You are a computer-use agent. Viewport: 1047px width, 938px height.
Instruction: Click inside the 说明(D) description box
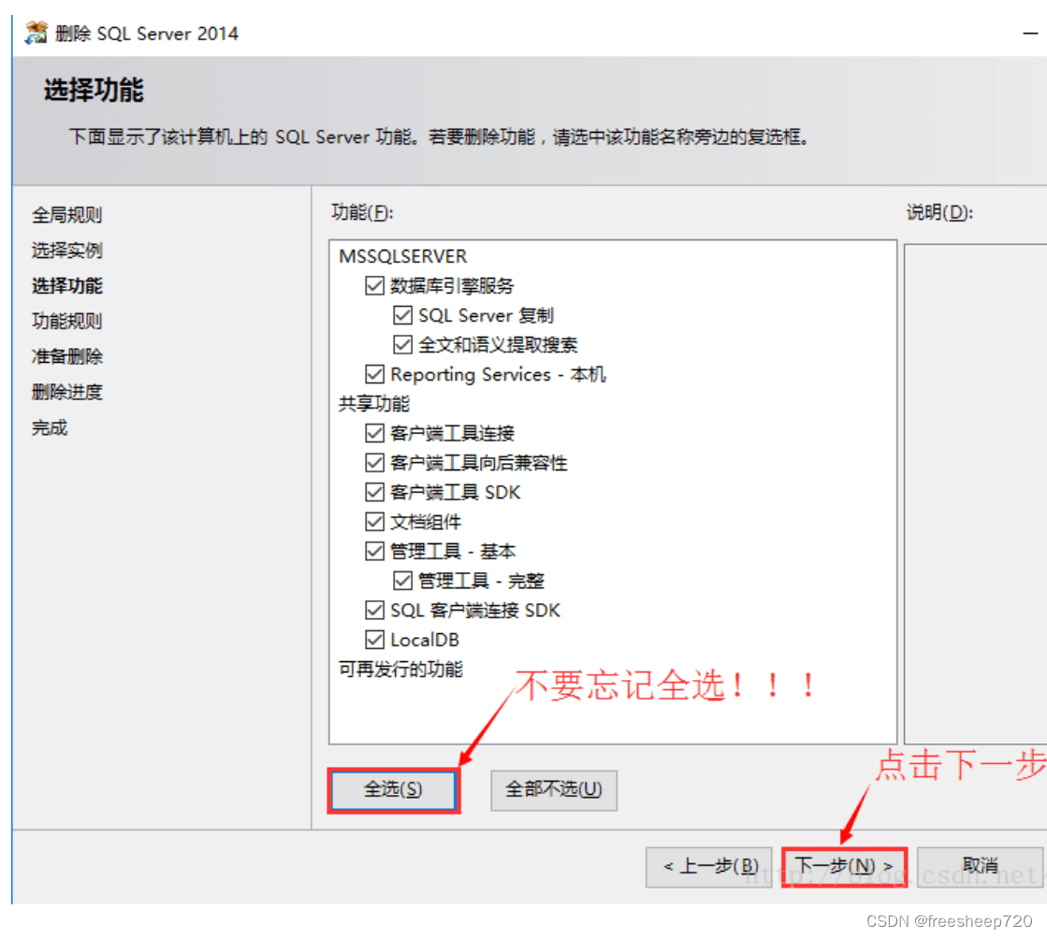click(x=975, y=494)
